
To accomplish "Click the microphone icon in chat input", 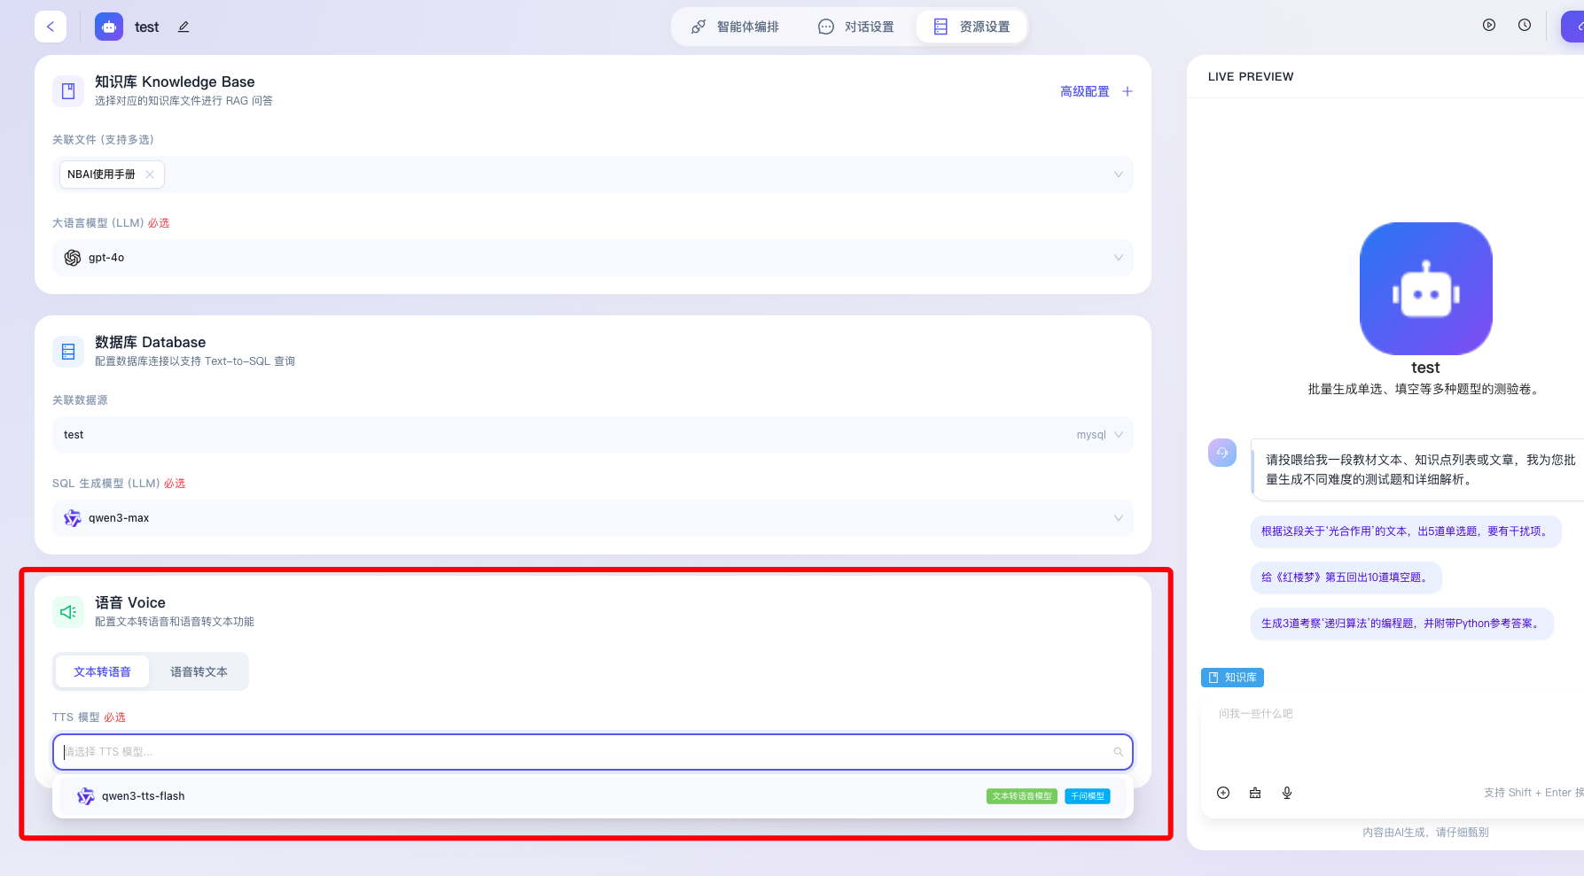I will pos(1287,793).
